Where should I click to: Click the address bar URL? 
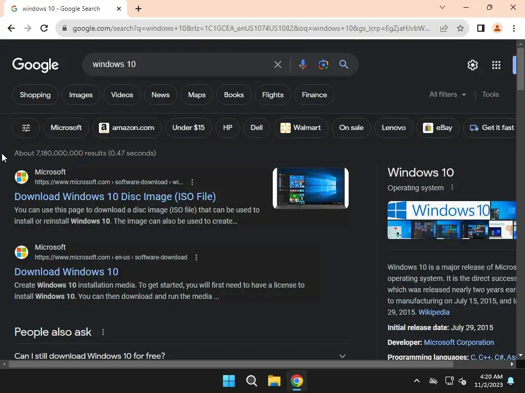pyautogui.click(x=251, y=29)
